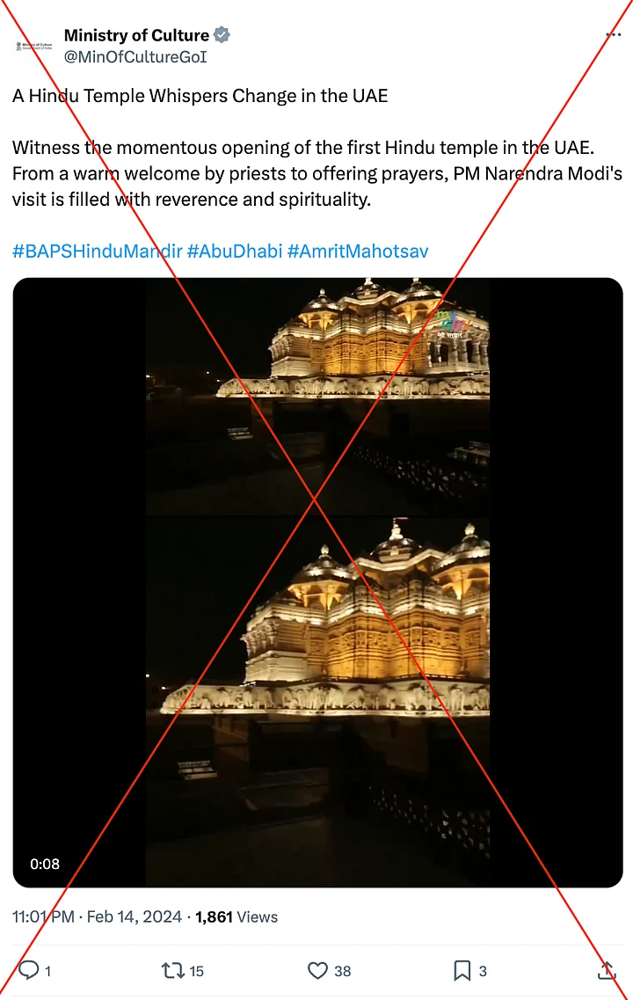The width and height of the screenshot is (633, 1000).
Task: Open the Ministry of Culture profile avatar
Action: 33,46
